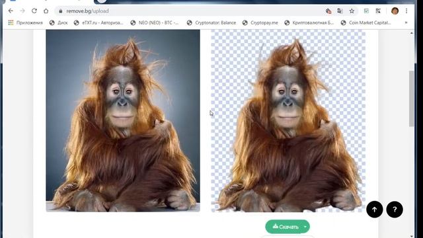Open the QR code extension icon
This screenshot has height=238, width=423.
pyautogui.click(x=378, y=11)
